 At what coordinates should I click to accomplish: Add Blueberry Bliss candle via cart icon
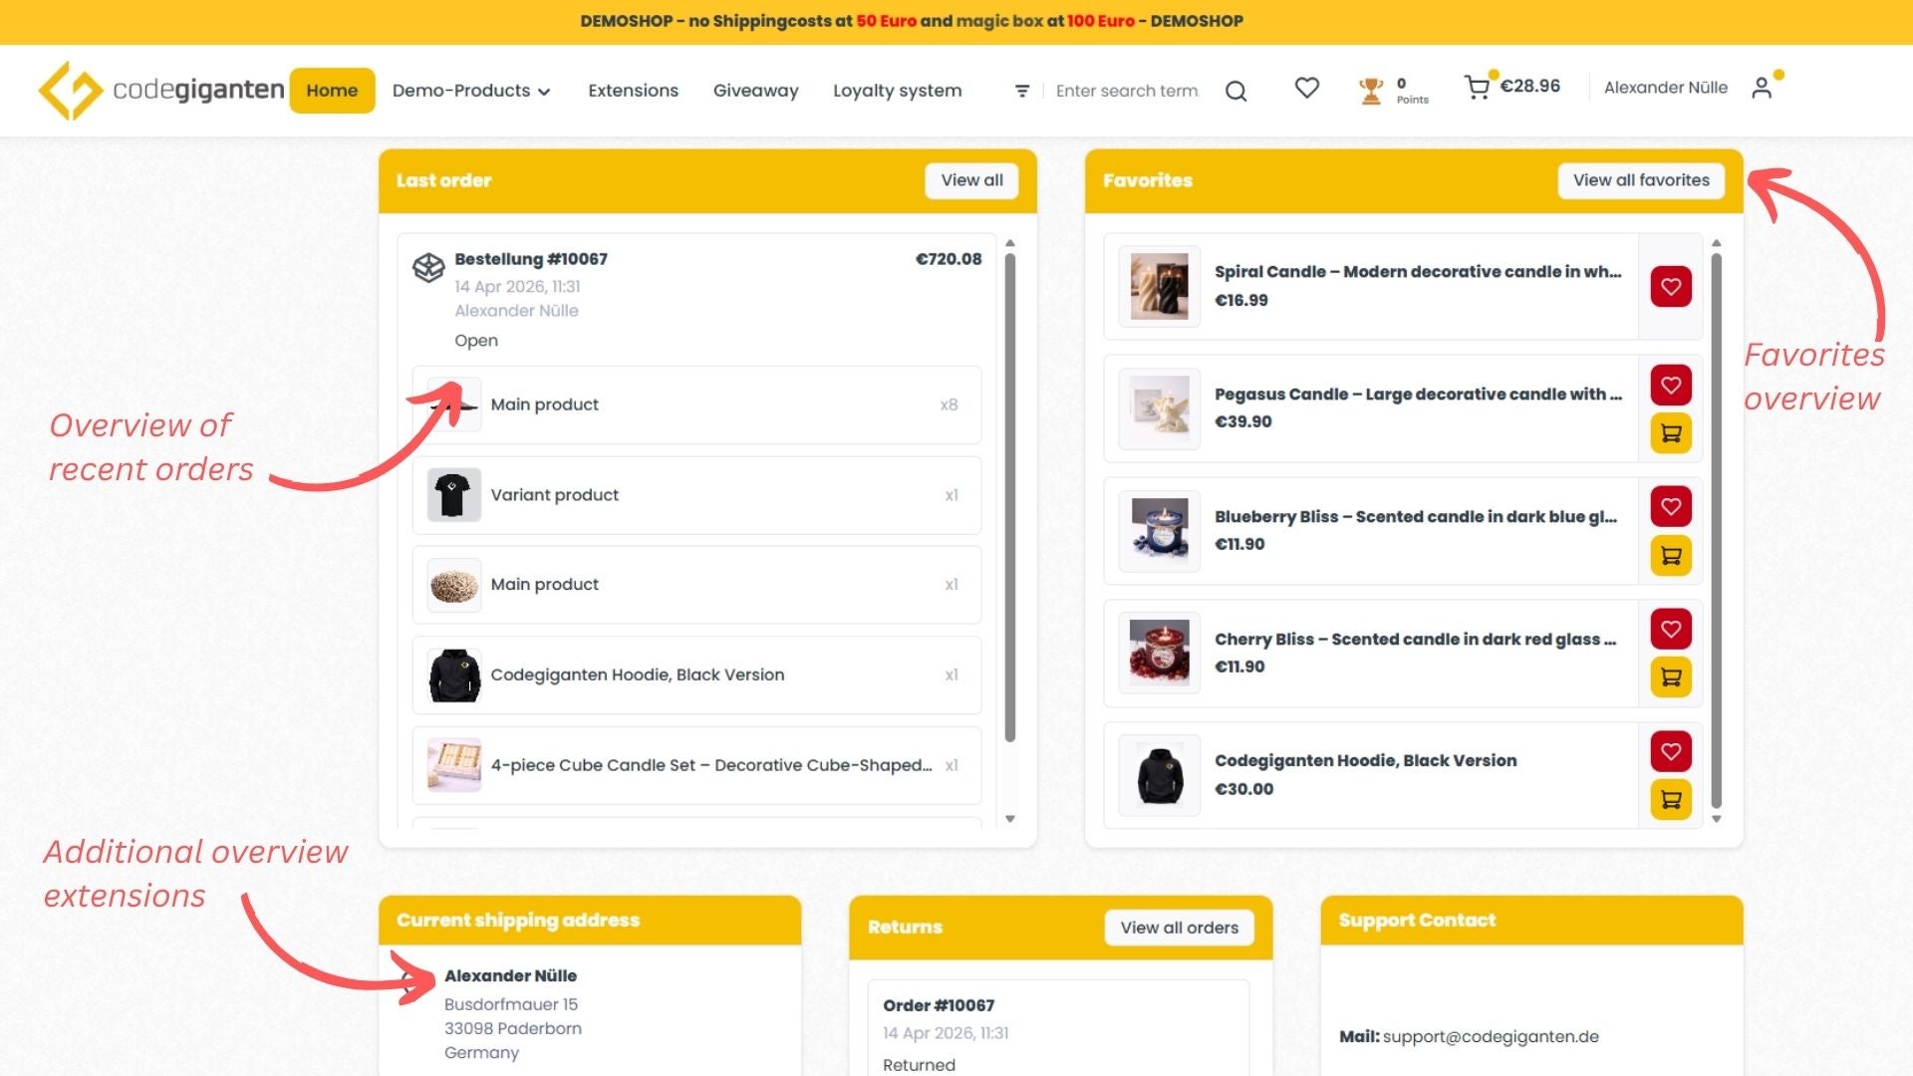[x=1670, y=556]
